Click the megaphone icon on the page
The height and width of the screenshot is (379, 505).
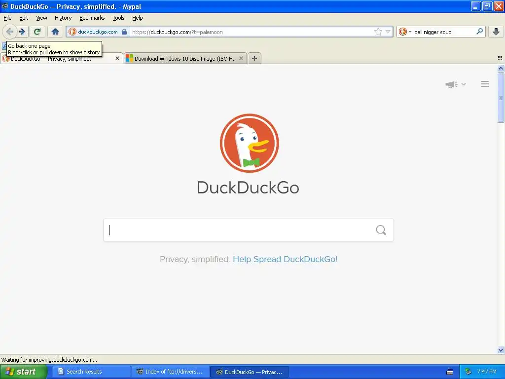(452, 84)
